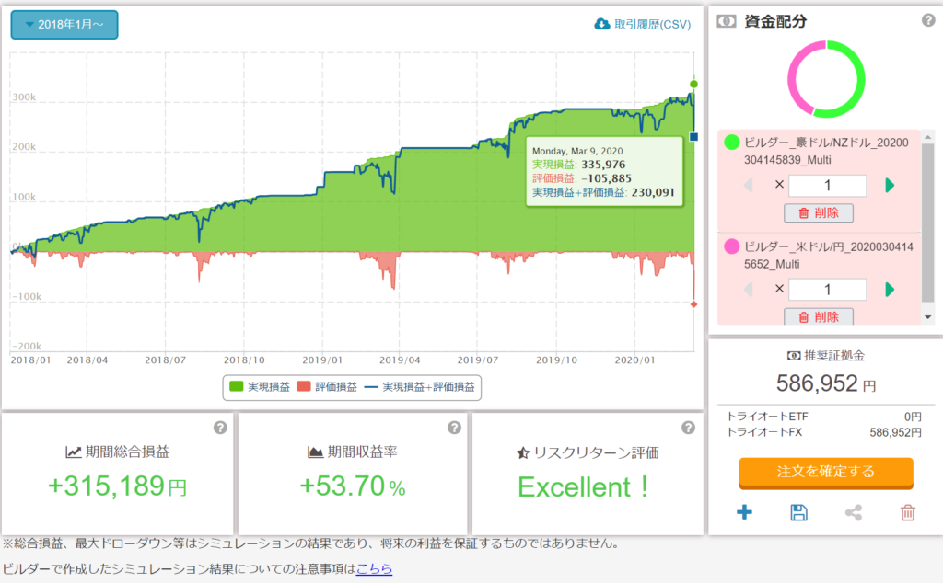The width and height of the screenshot is (943, 583).
Task: Click the 注文を確定する order button
Action: click(825, 472)
